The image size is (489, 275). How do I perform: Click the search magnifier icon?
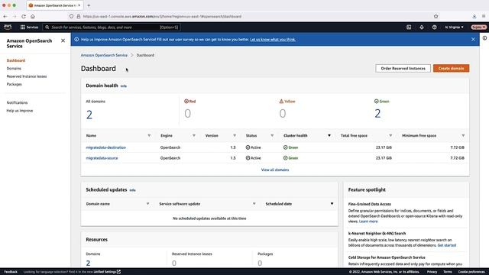tap(47, 27)
